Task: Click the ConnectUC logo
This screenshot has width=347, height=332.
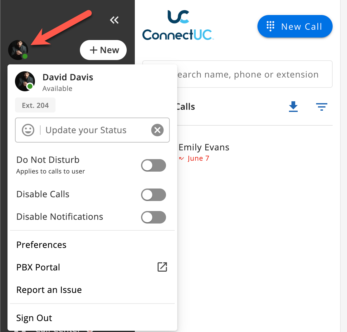Action: pos(178,25)
